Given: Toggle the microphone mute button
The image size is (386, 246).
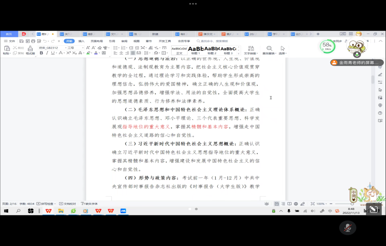Looking at the screenshot, I should coord(347,228).
